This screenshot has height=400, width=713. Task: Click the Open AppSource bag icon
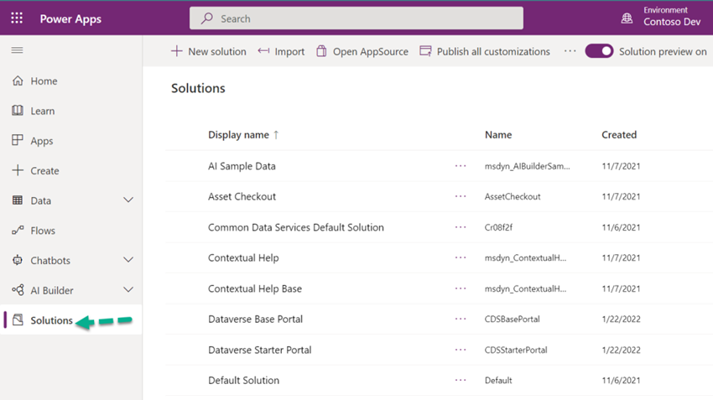tap(321, 51)
